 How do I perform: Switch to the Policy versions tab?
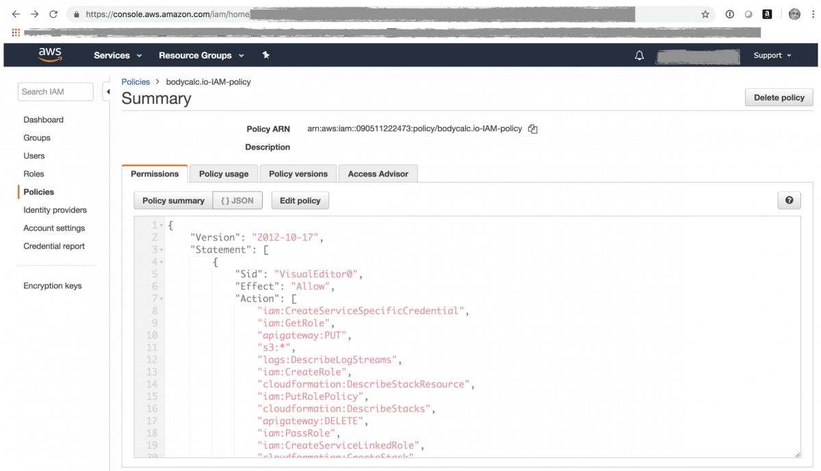[x=297, y=174]
